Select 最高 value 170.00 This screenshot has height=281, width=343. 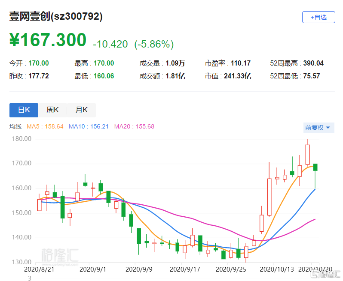click(x=104, y=63)
